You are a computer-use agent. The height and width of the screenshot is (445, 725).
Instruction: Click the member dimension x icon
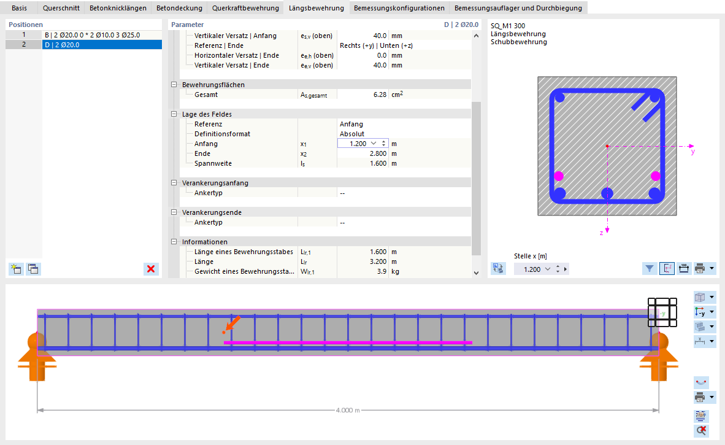click(700, 341)
